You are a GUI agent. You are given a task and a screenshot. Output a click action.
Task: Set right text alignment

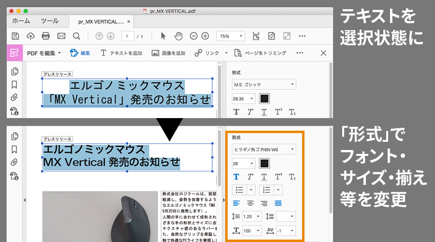264,203
